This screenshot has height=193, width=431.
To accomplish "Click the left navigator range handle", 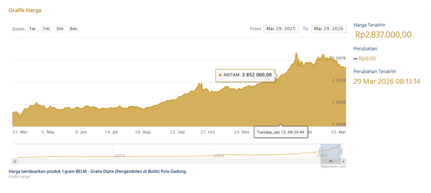I will [x=321, y=151].
